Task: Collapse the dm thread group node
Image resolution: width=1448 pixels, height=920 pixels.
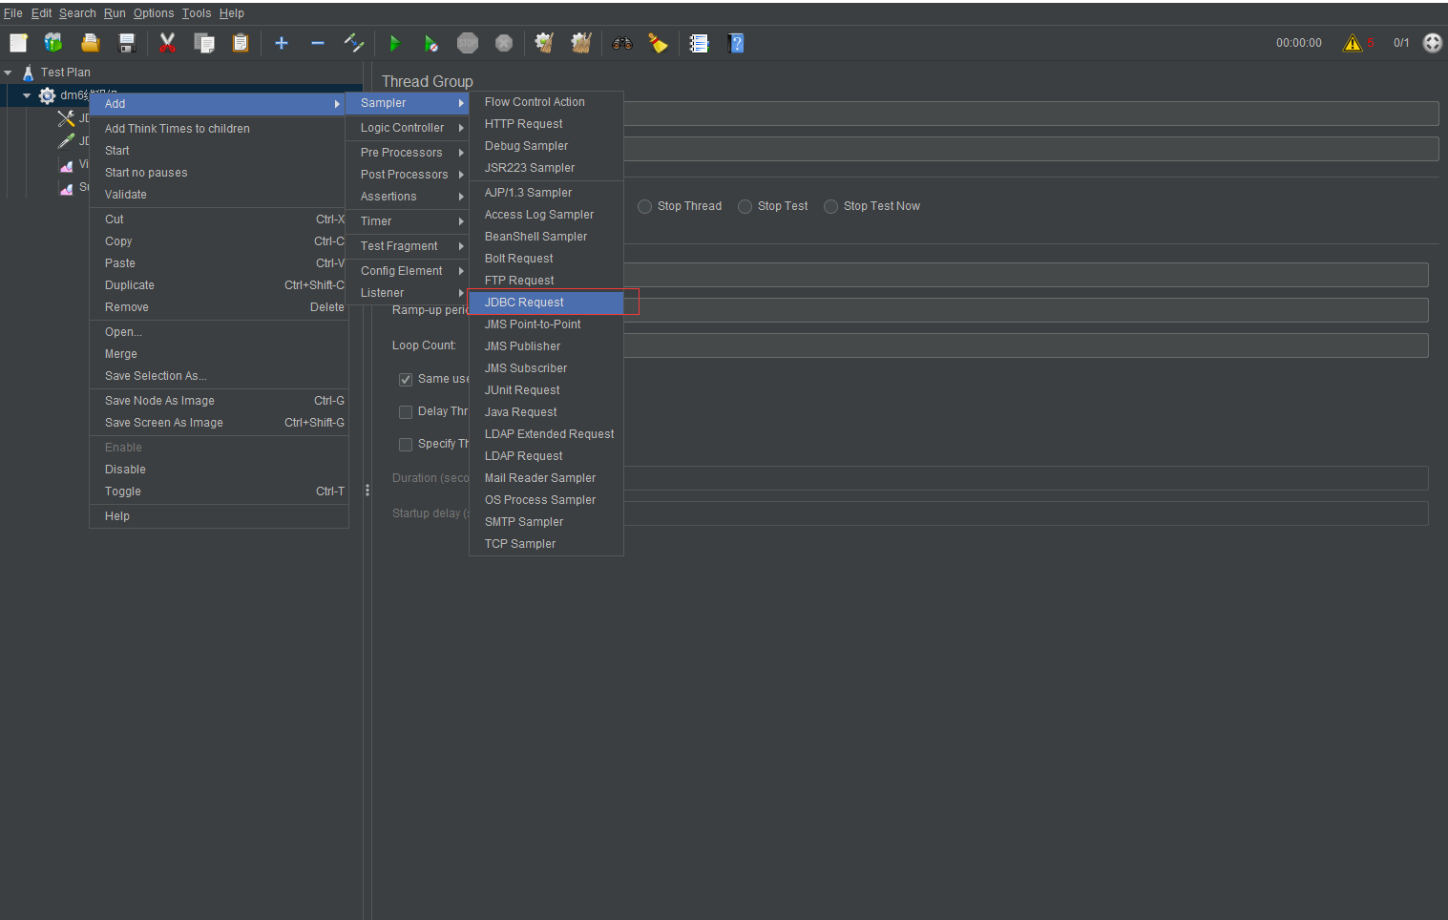Action: click(x=27, y=95)
